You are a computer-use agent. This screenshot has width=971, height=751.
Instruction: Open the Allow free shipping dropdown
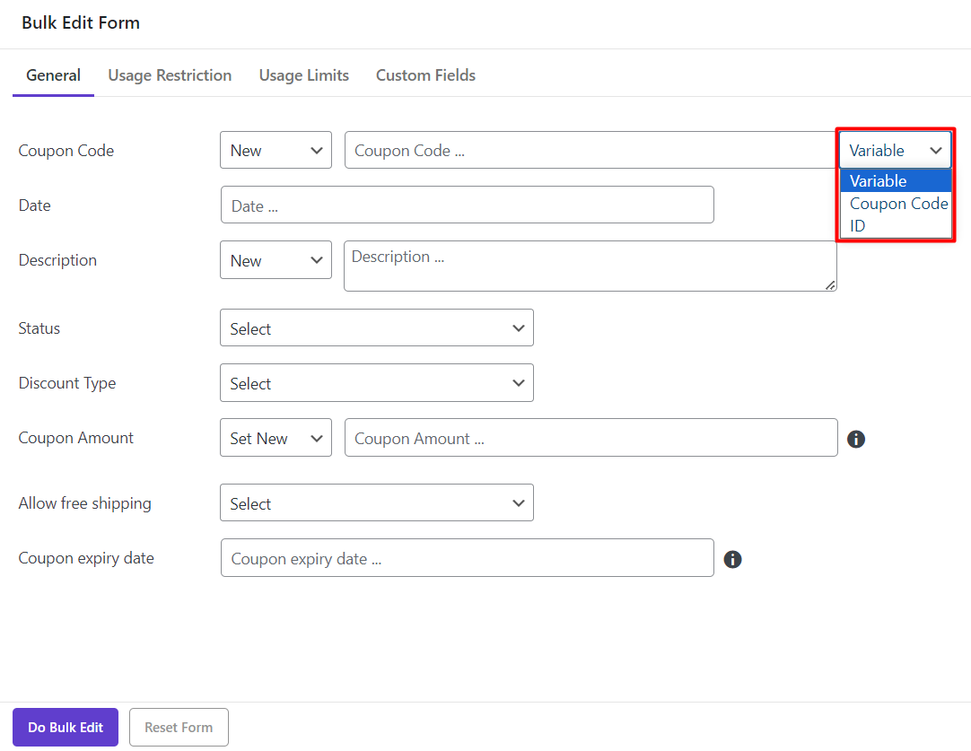coord(376,503)
